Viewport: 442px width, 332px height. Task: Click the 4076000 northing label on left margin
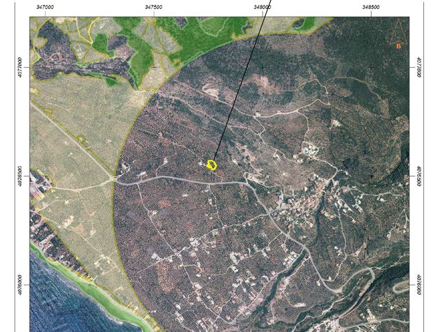click(x=20, y=285)
